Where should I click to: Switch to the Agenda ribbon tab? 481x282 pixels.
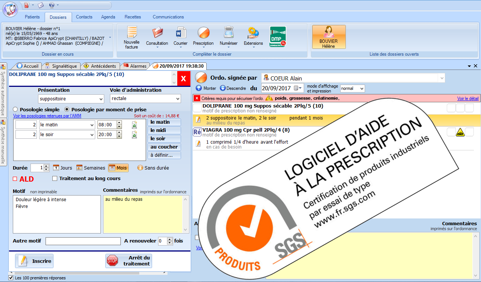(x=108, y=17)
